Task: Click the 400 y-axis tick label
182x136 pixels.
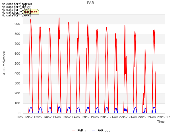Action: click(17, 74)
